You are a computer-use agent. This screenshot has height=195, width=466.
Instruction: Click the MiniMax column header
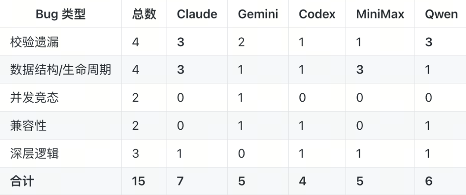pos(380,14)
